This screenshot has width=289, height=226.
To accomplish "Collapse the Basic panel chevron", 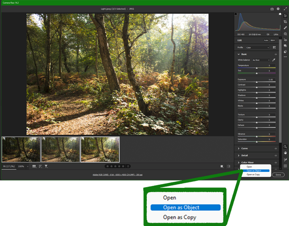I will pos(239,54).
